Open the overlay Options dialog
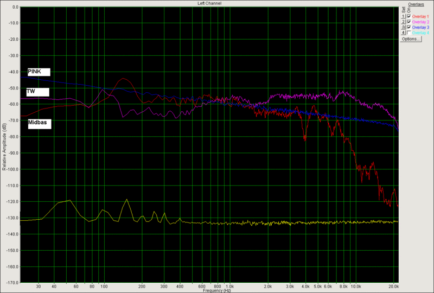Viewport: 434px width, 293px height. pyautogui.click(x=410, y=39)
